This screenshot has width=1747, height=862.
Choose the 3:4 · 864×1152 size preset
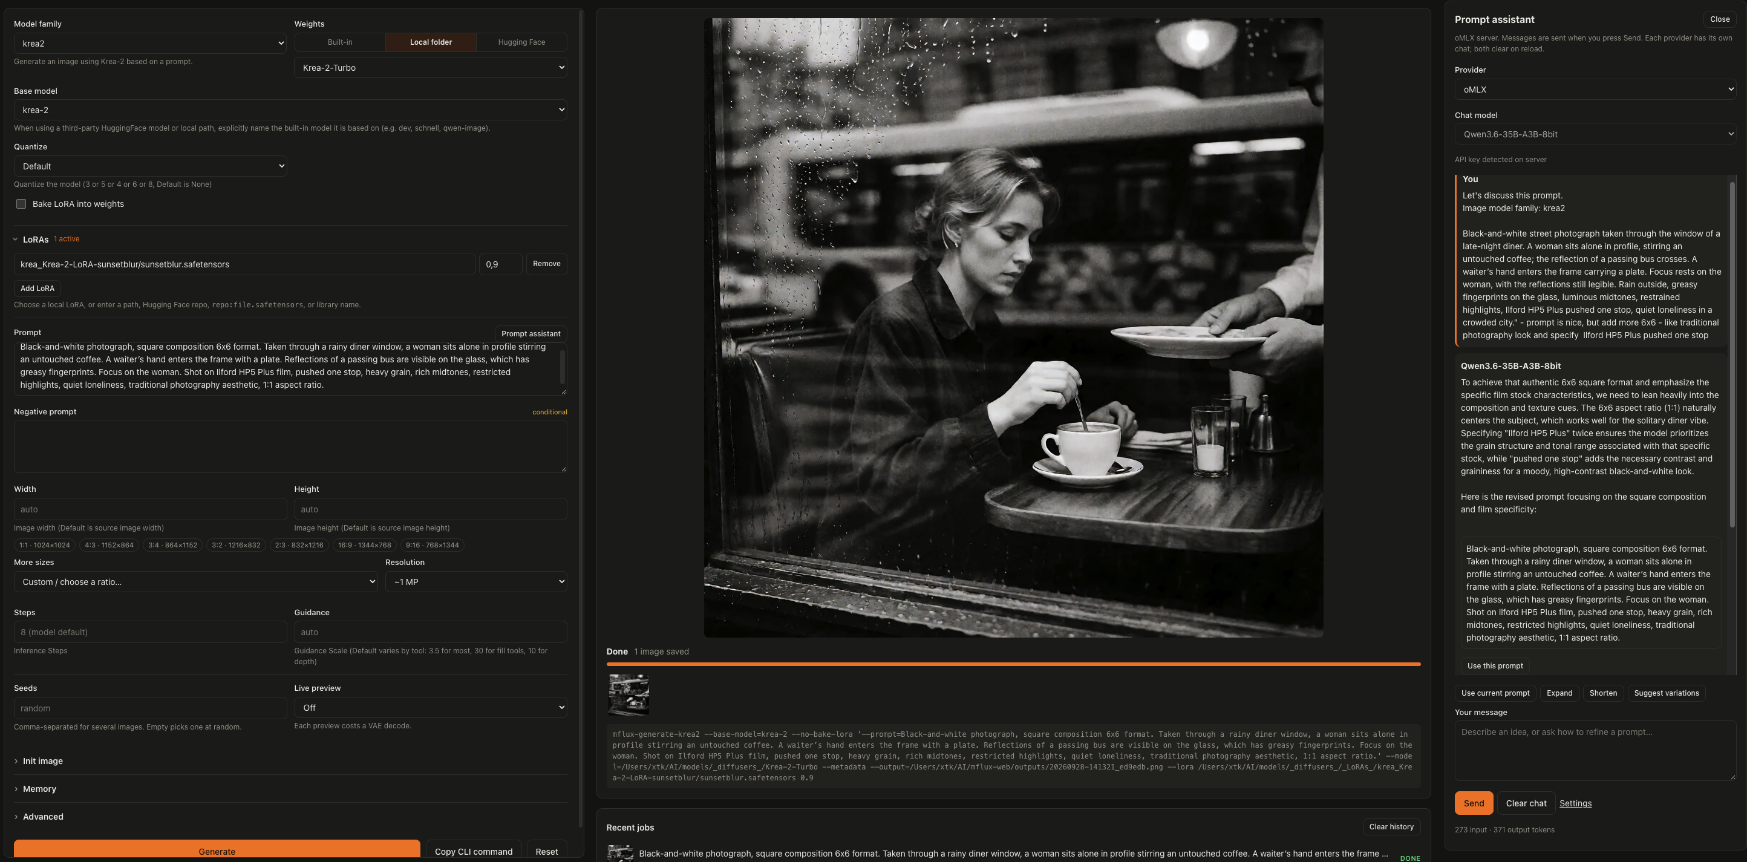tap(173, 545)
